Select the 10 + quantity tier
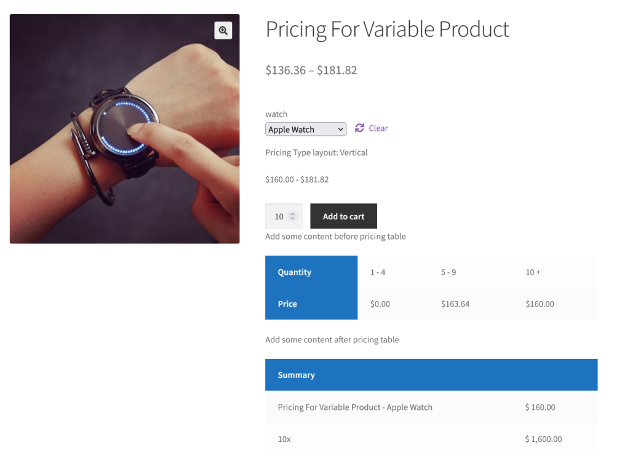The height and width of the screenshot is (456, 630). tap(533, 272)
